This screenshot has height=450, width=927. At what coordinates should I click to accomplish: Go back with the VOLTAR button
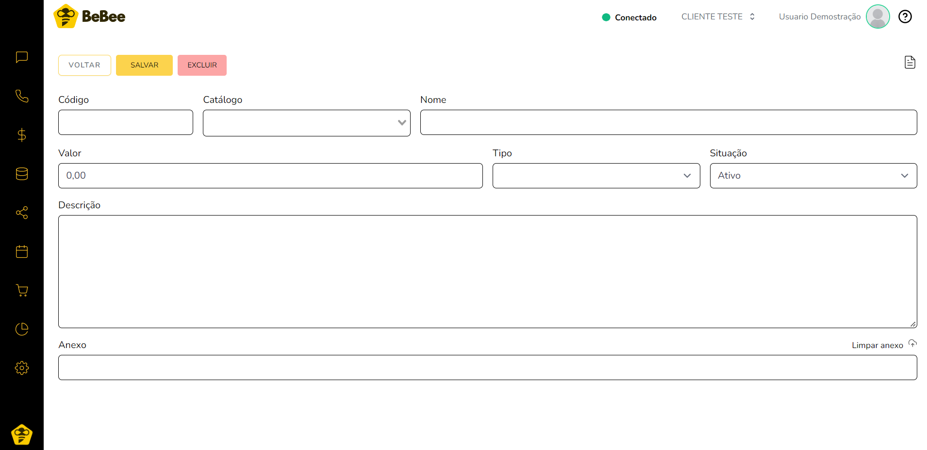pos(84,65)
